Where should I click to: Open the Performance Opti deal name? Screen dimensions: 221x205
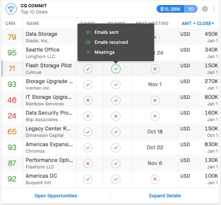coord(49,160)
